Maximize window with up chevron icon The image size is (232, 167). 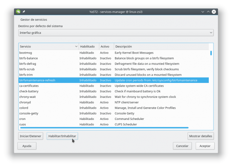(208, 12)
